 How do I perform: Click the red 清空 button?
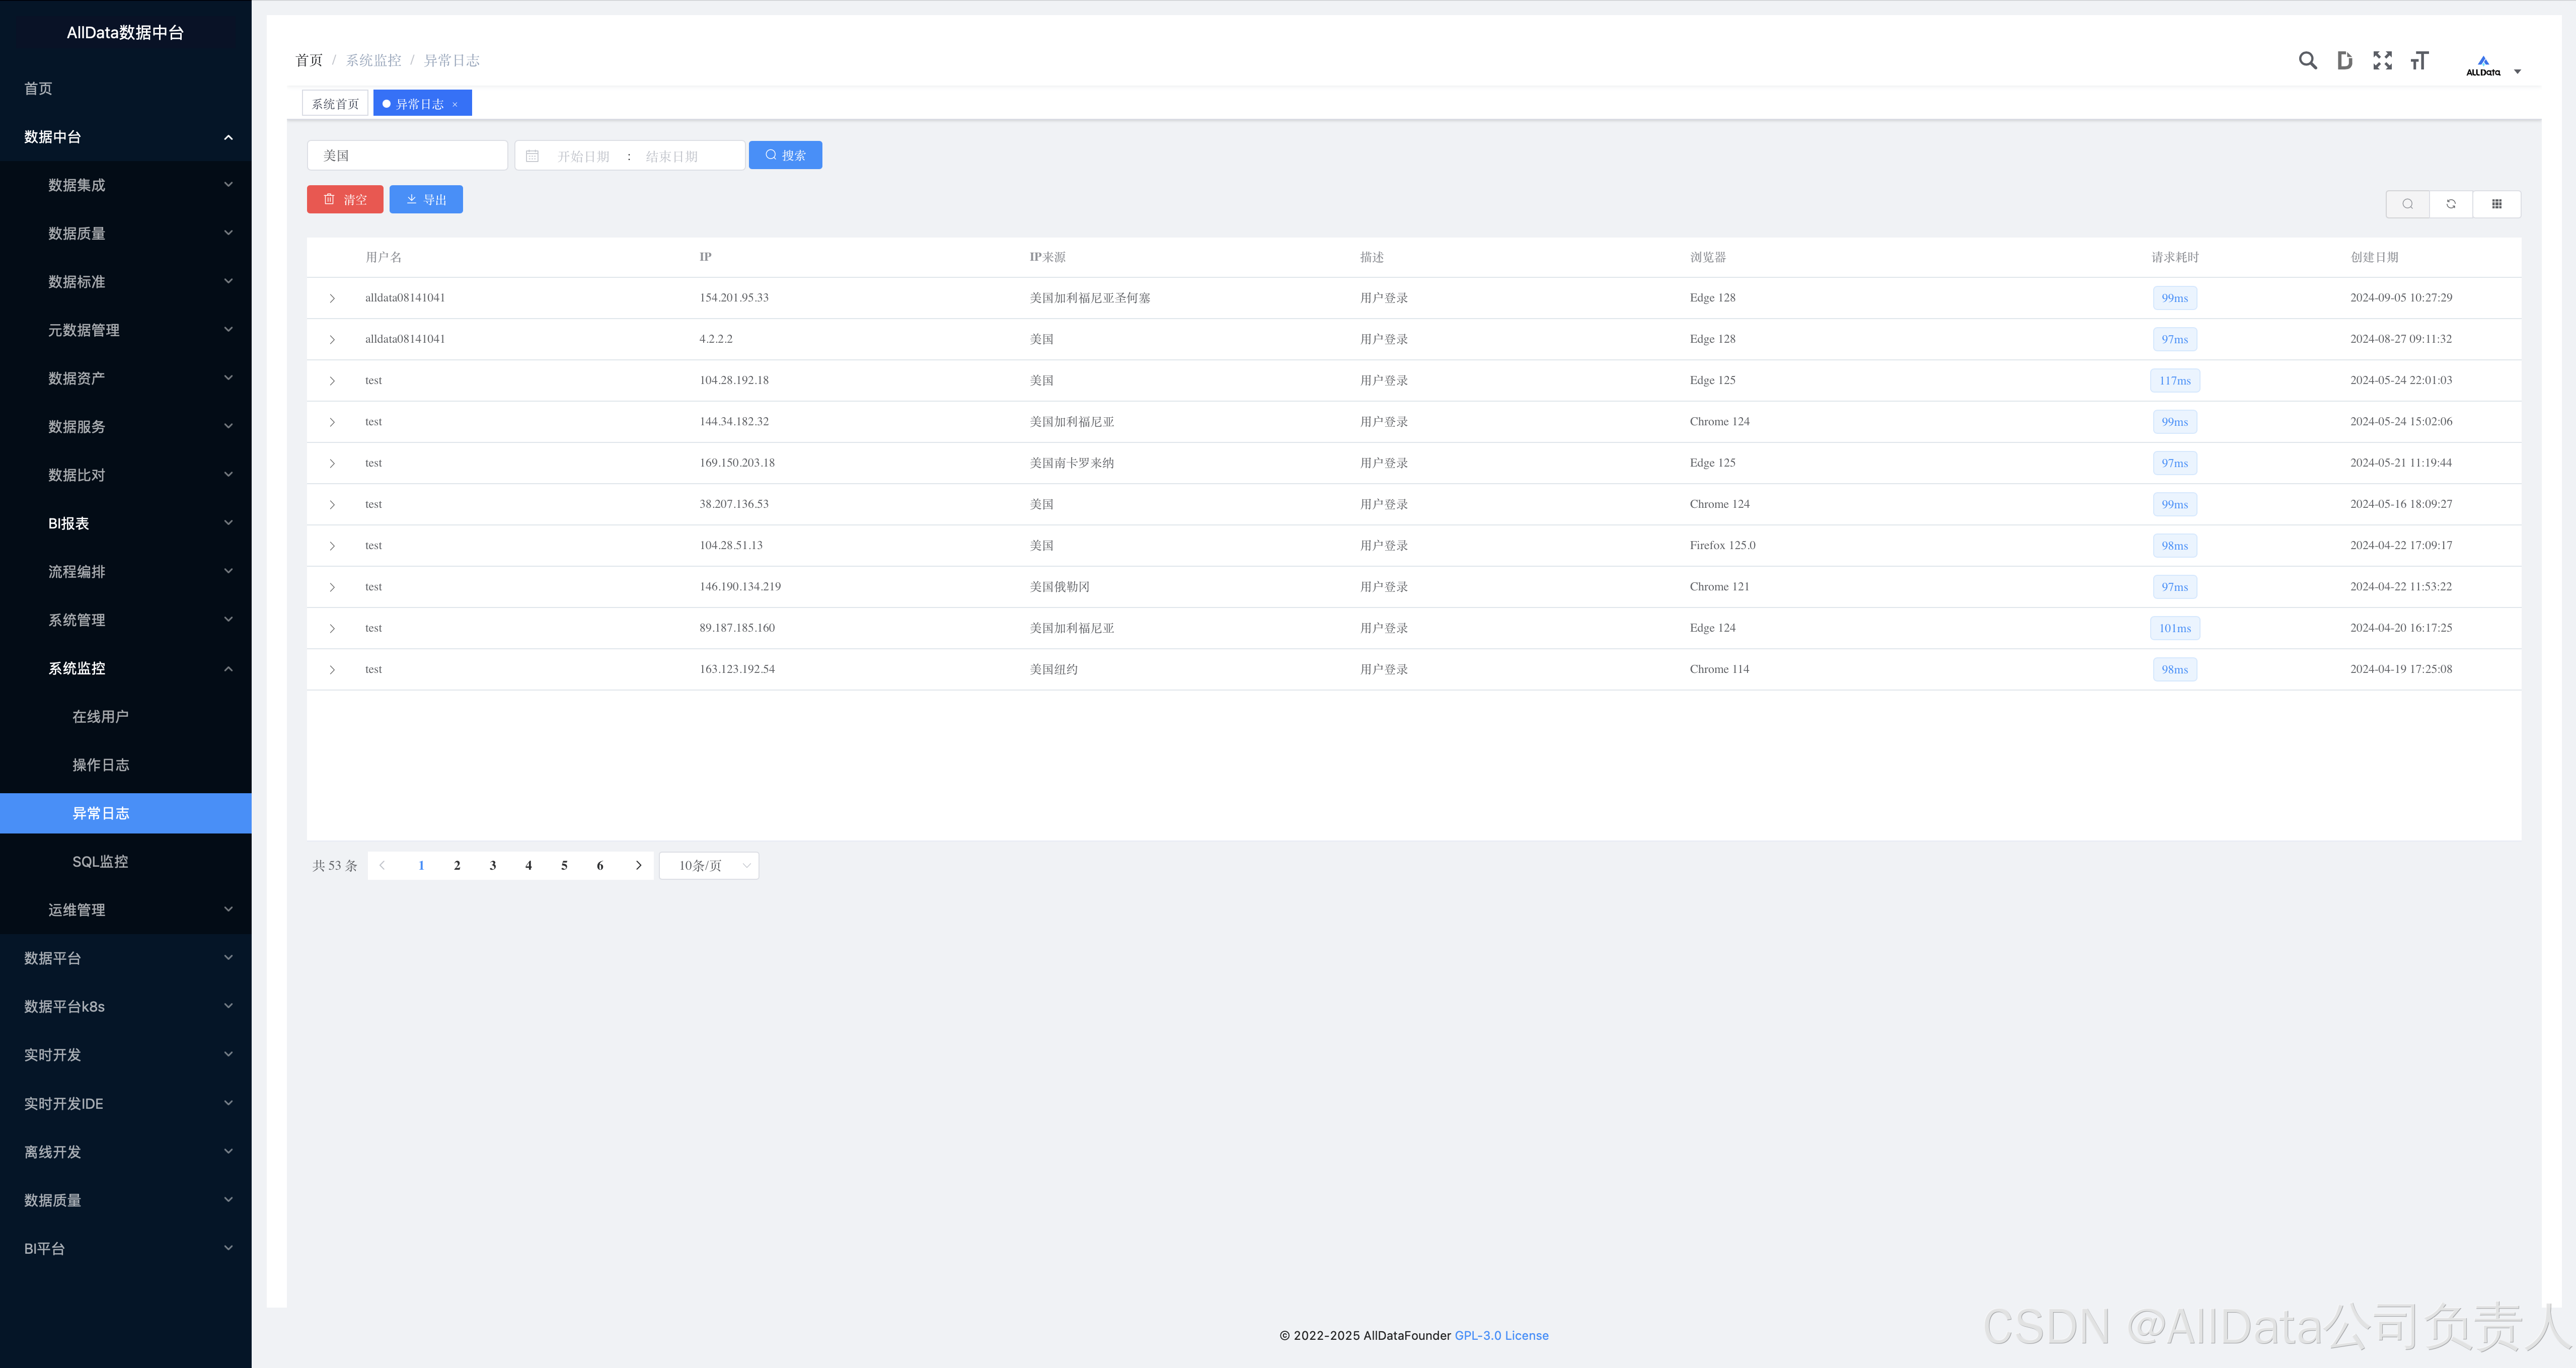[x=345, y=200]
